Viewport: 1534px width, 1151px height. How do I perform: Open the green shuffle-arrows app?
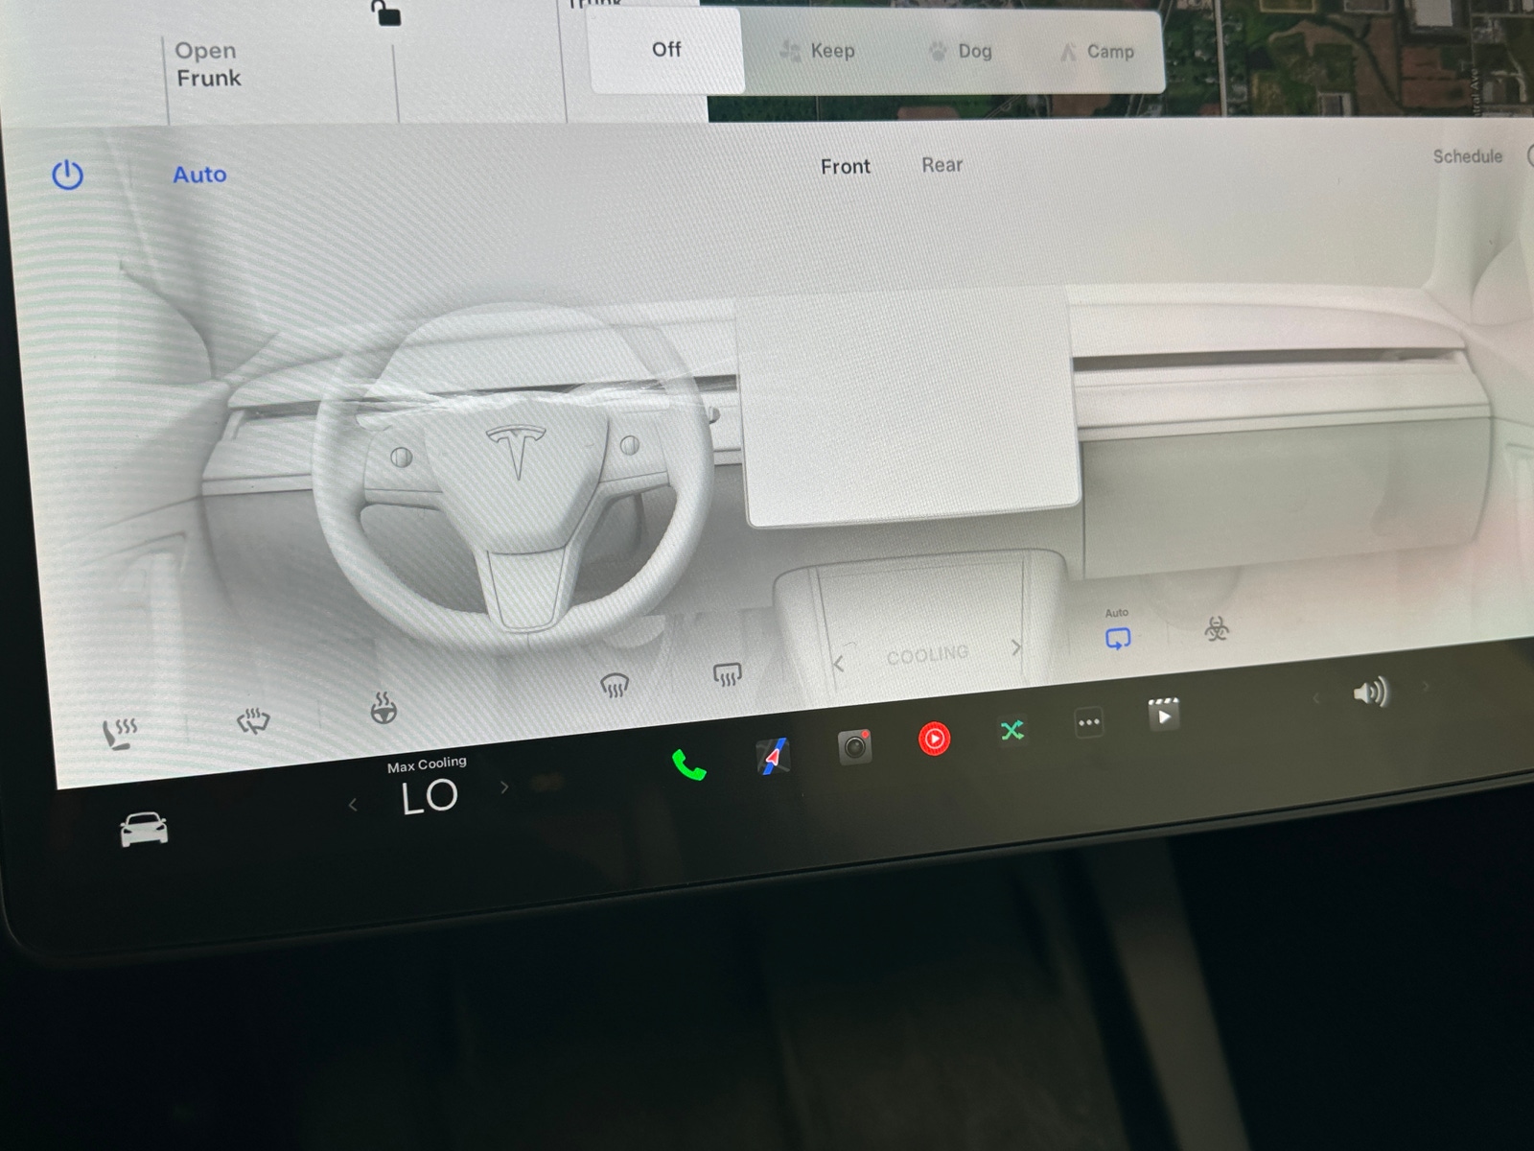(1012, 731)
